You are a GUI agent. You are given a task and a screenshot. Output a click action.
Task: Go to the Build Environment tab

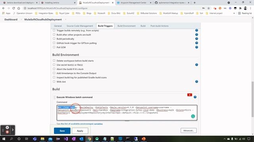pyautogui.click(x=127, y=26)
